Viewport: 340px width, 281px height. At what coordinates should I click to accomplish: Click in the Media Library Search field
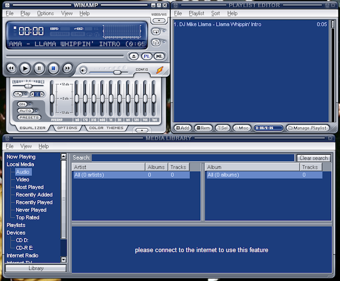tap(193, 158)
